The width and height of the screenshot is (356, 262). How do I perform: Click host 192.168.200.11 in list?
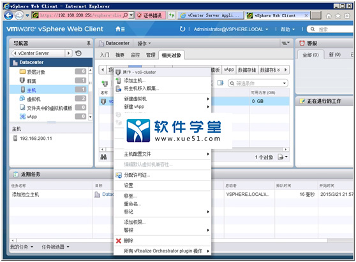pos(36,138)
